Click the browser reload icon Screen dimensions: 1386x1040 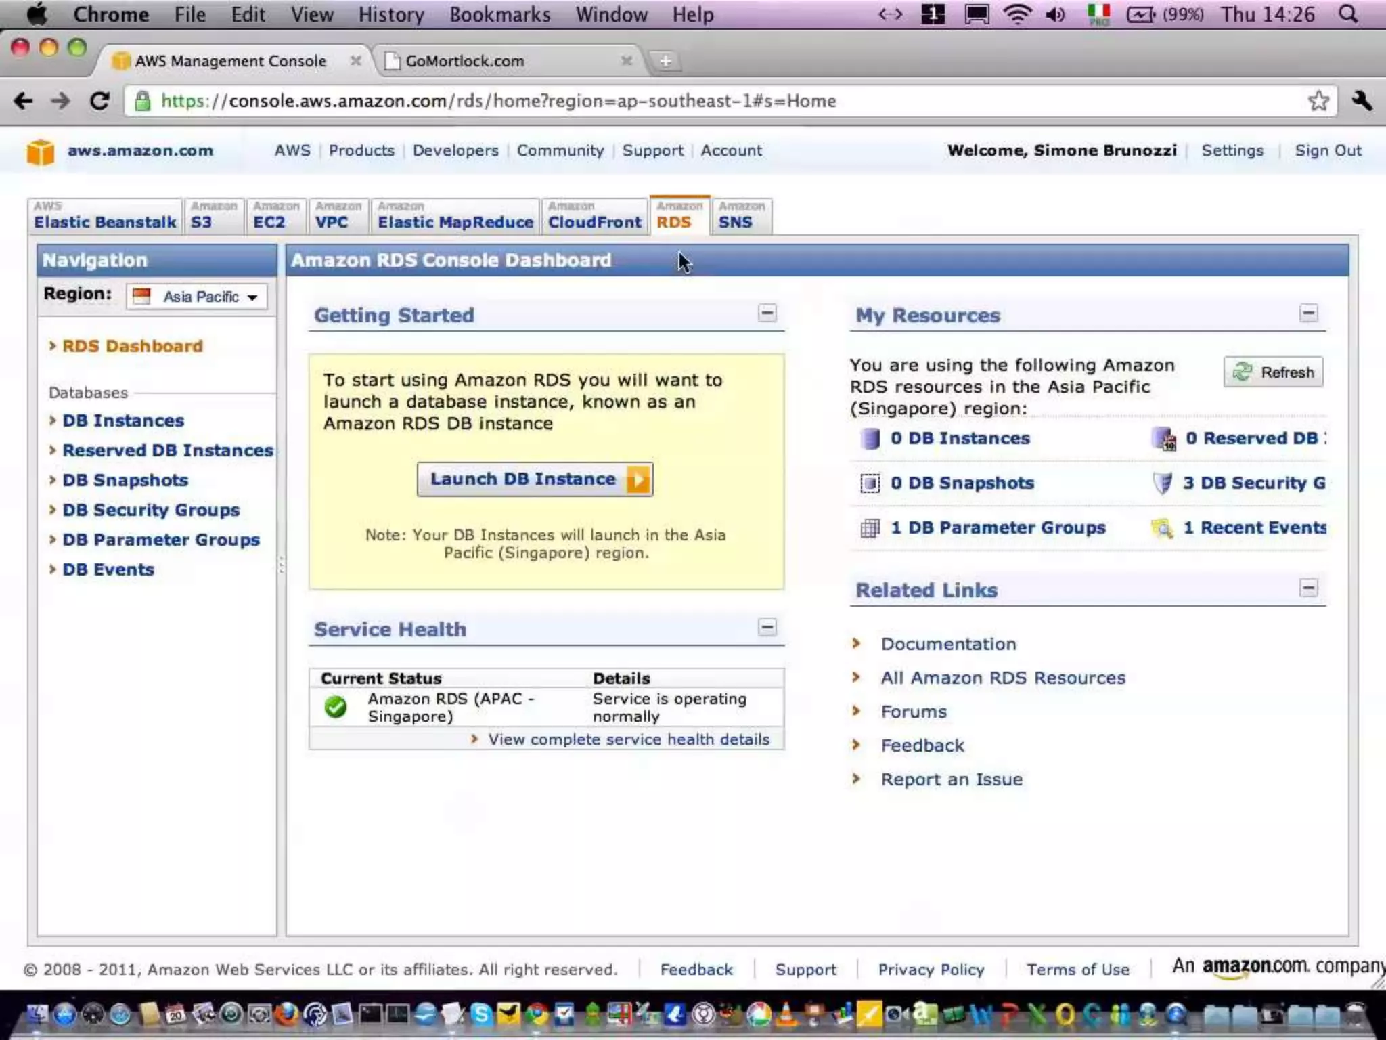pyautogui.click(x=99, y=101)
